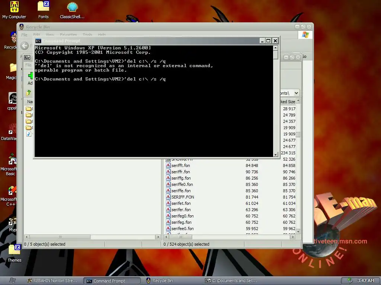The height and width of the screenshot is (285, 381).
Task: Click status text '0 / 5 object(s) selected'
Action: [x=45, y=244]
